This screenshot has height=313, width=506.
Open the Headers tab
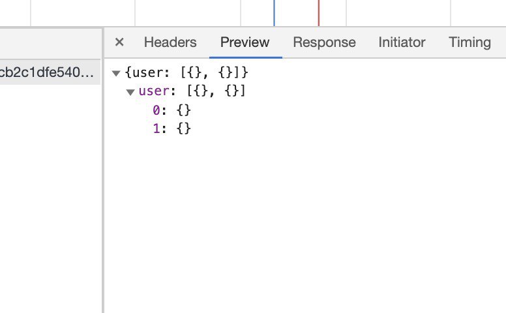[170, 42]
